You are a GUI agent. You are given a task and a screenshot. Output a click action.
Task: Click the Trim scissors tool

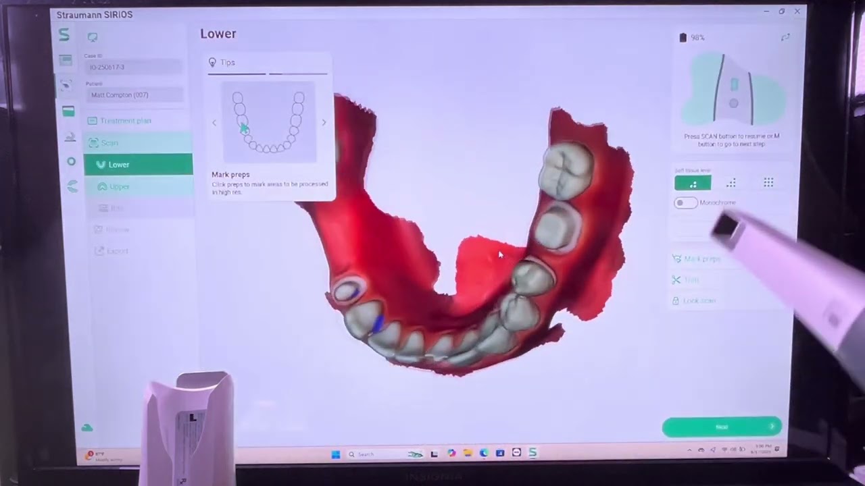tap(685, 279)
